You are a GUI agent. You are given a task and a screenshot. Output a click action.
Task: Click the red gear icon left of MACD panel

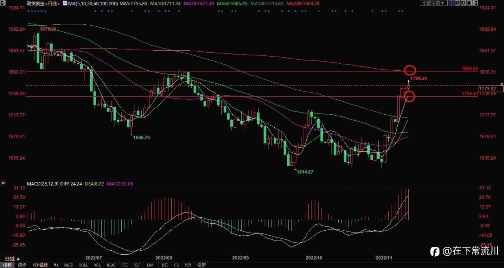pyautogui.click(x=3, y=183)
